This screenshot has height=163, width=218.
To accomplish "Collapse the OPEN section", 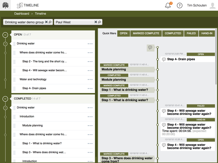I will [x=5, y=35].
